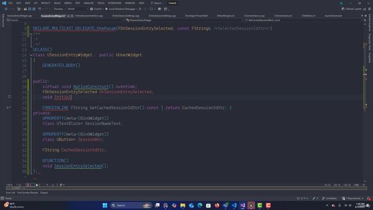
Task: Open the Analyze menu
Action: coord(89,3)
